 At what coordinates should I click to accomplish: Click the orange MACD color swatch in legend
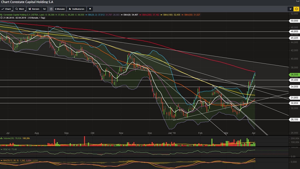pyautogui.click(x=2, y=160)
